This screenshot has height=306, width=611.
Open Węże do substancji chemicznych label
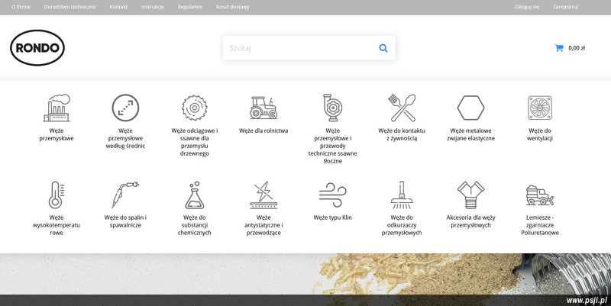pos(195,225)
